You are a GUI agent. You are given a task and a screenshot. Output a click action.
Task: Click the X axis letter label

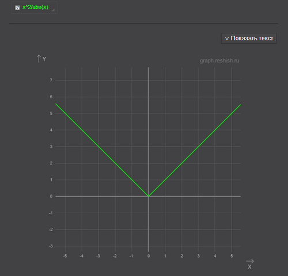[x=249, y=267]
